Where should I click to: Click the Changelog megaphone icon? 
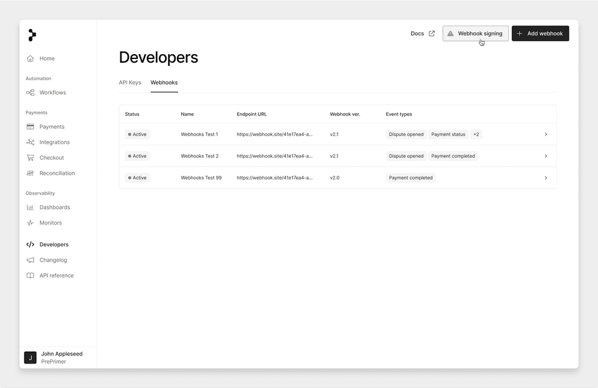30,260
